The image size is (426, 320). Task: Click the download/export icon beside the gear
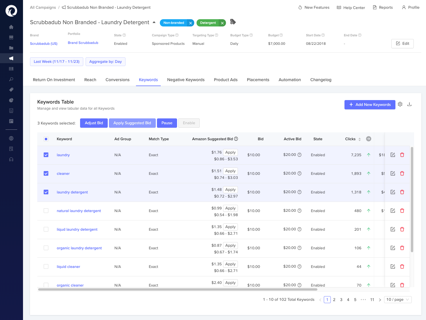[x=410, y=104]
